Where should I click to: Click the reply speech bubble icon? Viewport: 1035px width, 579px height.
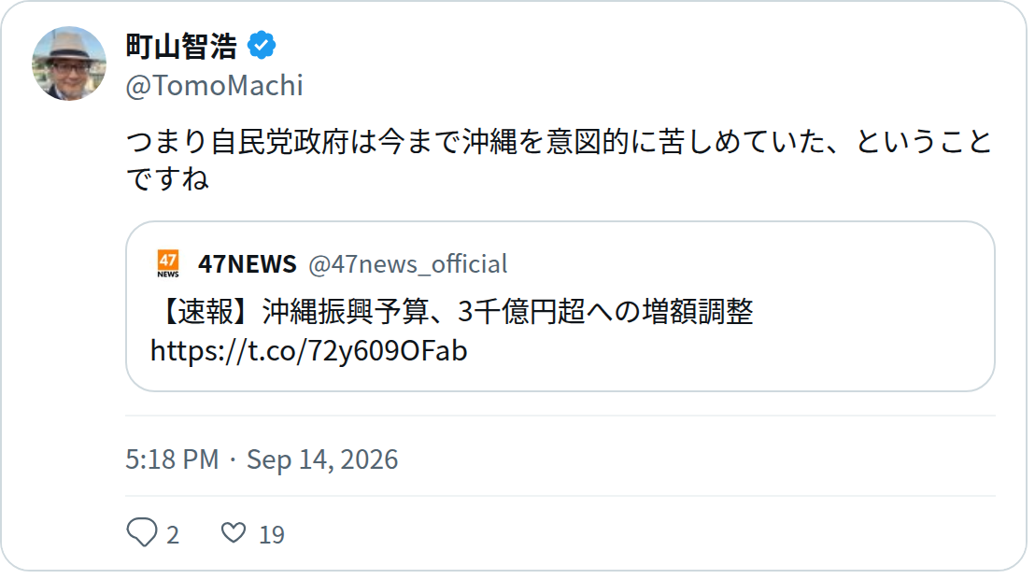coord(142,532)
